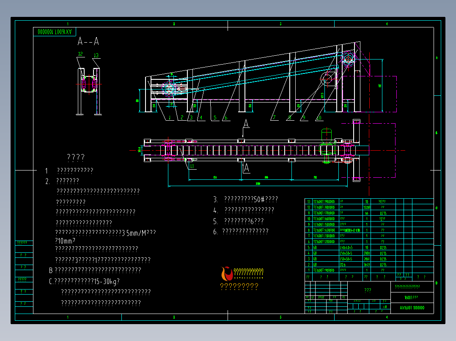Click the lower section mark A below the plan view
The height and width of the screenshot is (341, 456).
[246, 168]
